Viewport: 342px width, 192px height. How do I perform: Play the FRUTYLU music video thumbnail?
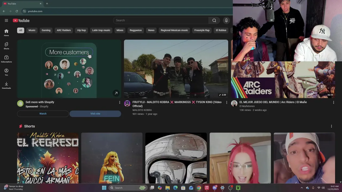(x=176, y=69)
